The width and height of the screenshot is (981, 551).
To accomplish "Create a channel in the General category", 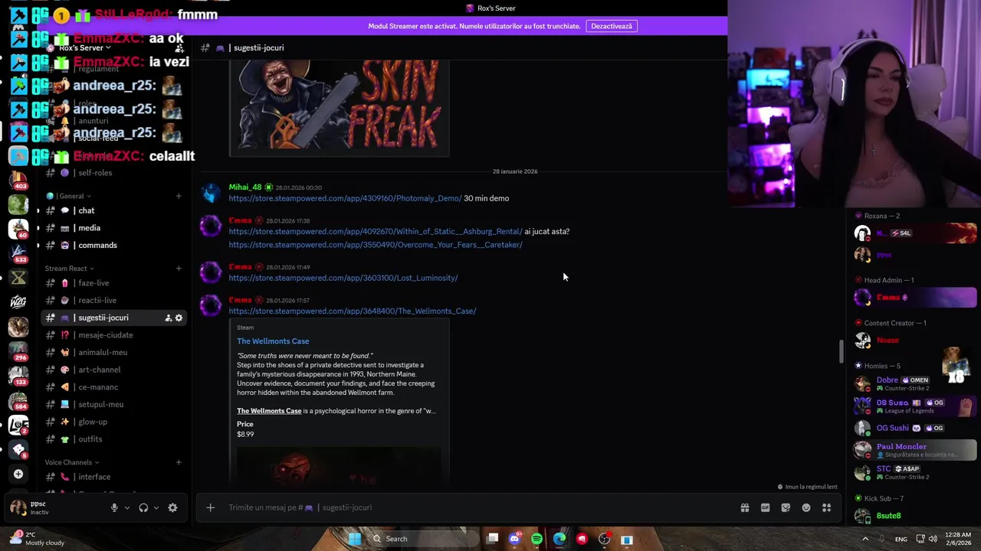I will [179, 196].
